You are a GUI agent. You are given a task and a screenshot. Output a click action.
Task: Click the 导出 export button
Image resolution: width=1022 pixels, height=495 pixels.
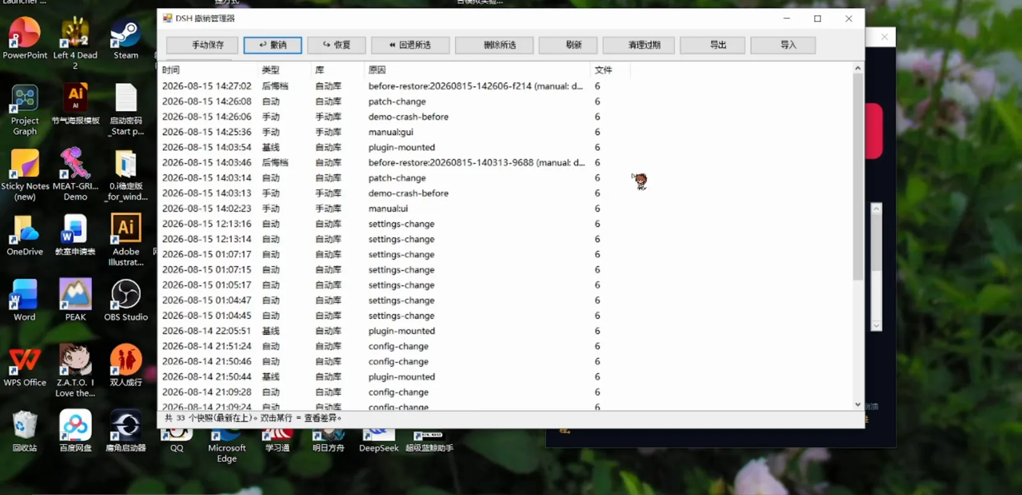tap(712, 45)
